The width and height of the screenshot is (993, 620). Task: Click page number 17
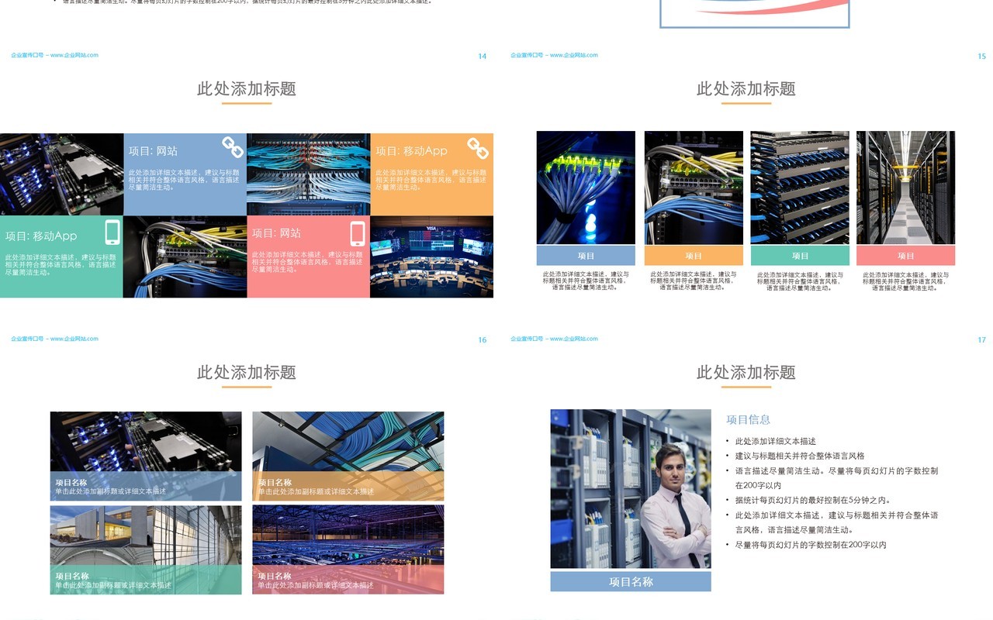pos(981,339)
